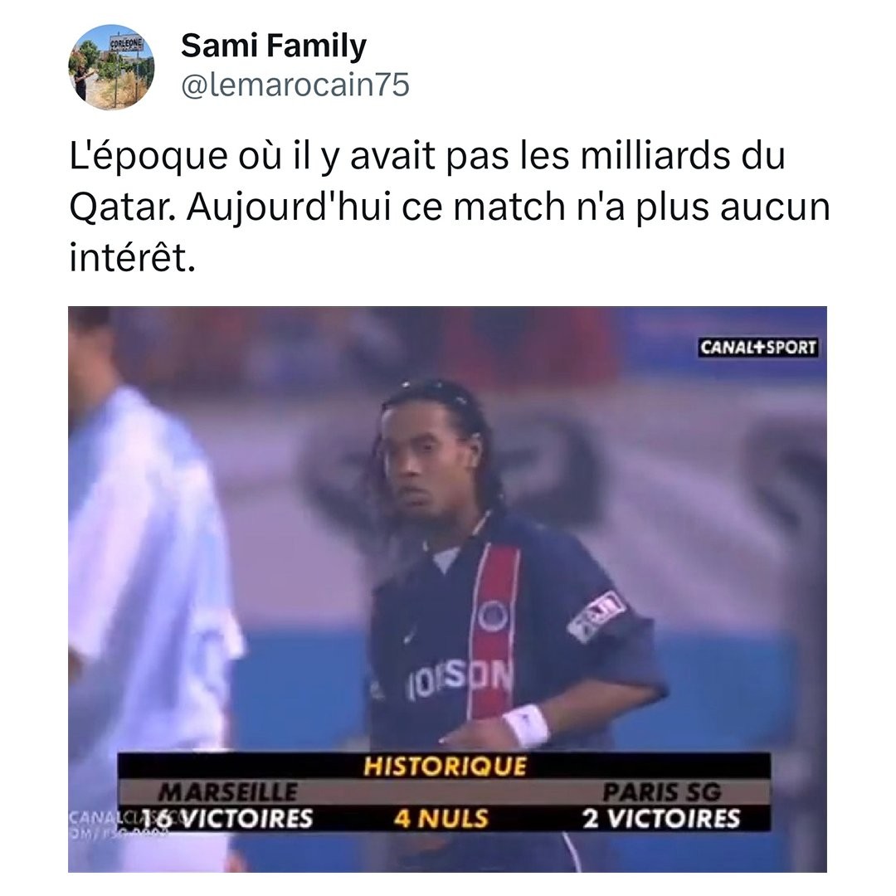The width and height of the screenshot is (896, 896).
Task: Click the 2 VICTOIRES stat
Action: [x=661, y=818]
